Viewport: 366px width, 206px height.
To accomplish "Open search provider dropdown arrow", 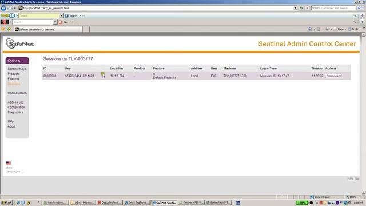I will point(363,8).
